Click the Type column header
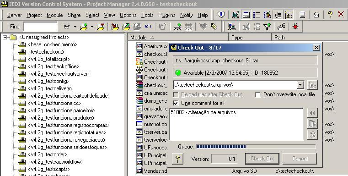 click(250, 38)
